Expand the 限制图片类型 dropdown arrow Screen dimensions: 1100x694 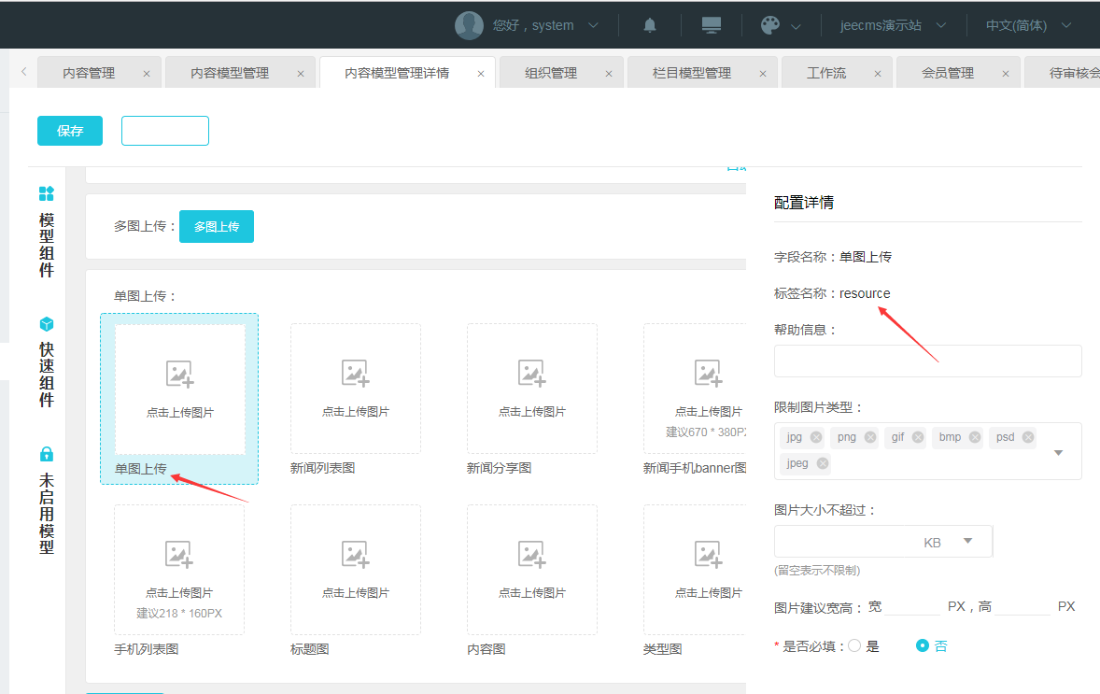1059,452
